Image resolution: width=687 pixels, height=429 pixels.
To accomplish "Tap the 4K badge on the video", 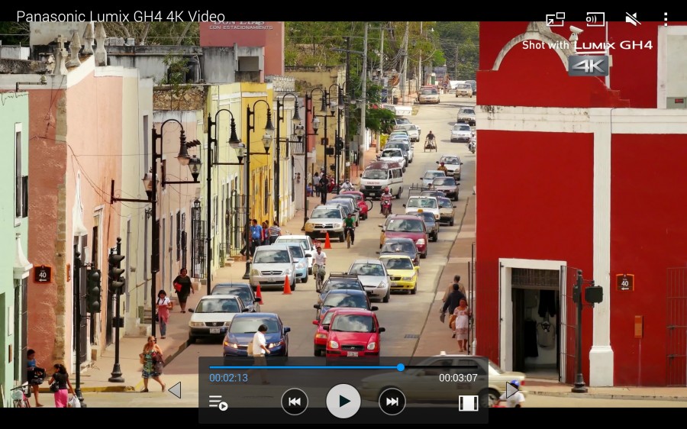I will click(x=588, y=66).
